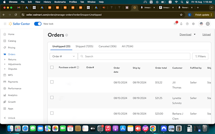
Task: Open the notifications bell
Action: [x=181, y=24]
